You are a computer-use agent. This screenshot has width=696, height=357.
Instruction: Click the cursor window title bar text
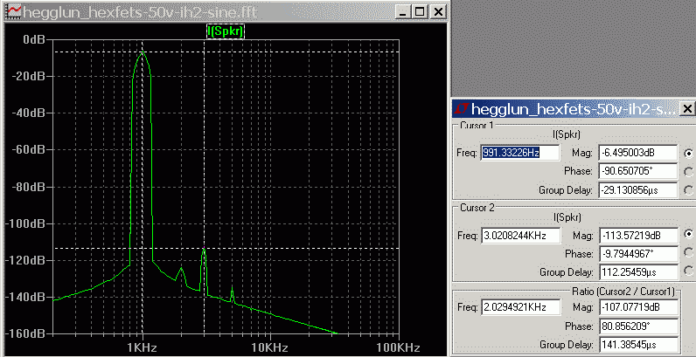tap(574, 108)
